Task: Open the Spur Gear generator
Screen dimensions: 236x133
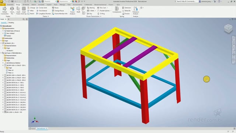Action: (84, 11)
